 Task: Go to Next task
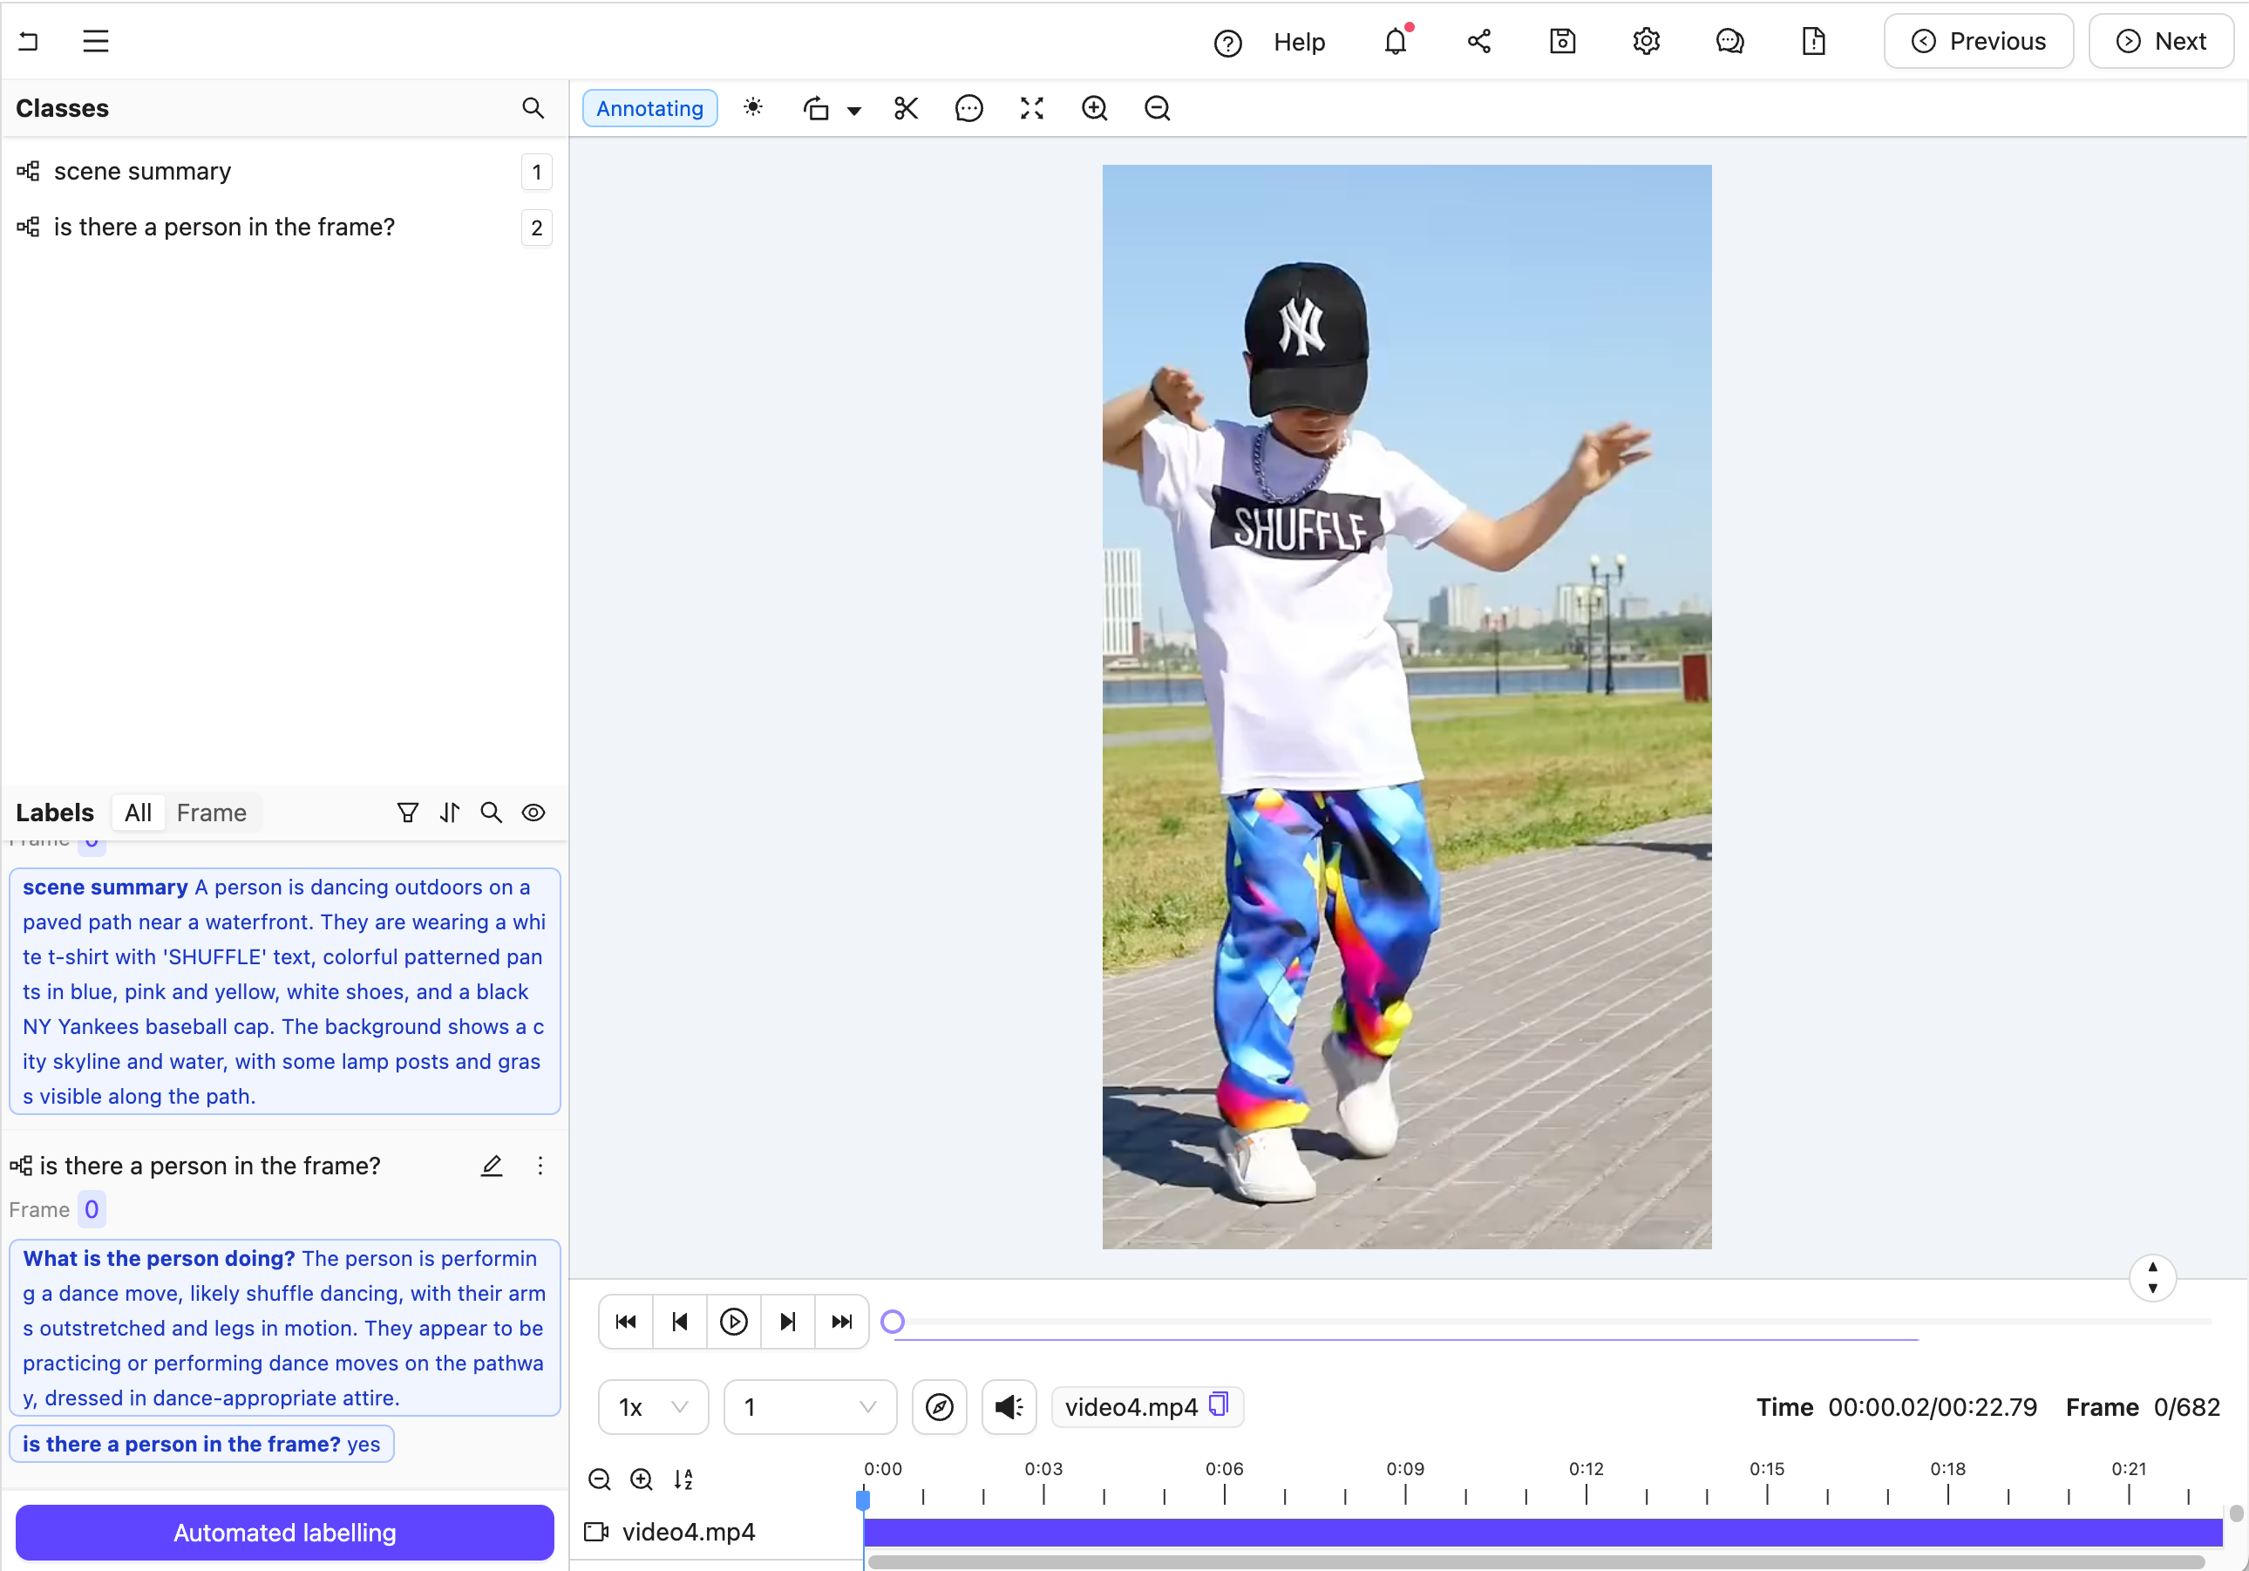(x=2161, y=41)
